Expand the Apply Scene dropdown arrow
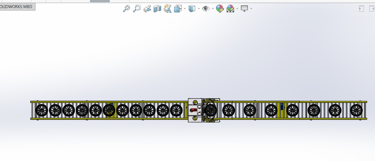This screenshot has width=375, height=161. tap(237, 9)
